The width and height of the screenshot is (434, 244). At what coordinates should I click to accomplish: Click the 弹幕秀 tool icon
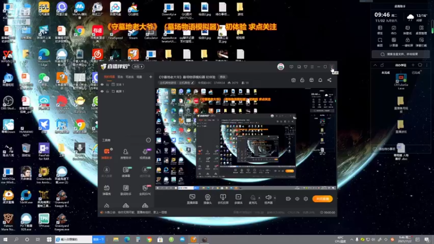[x=106, y=190]
